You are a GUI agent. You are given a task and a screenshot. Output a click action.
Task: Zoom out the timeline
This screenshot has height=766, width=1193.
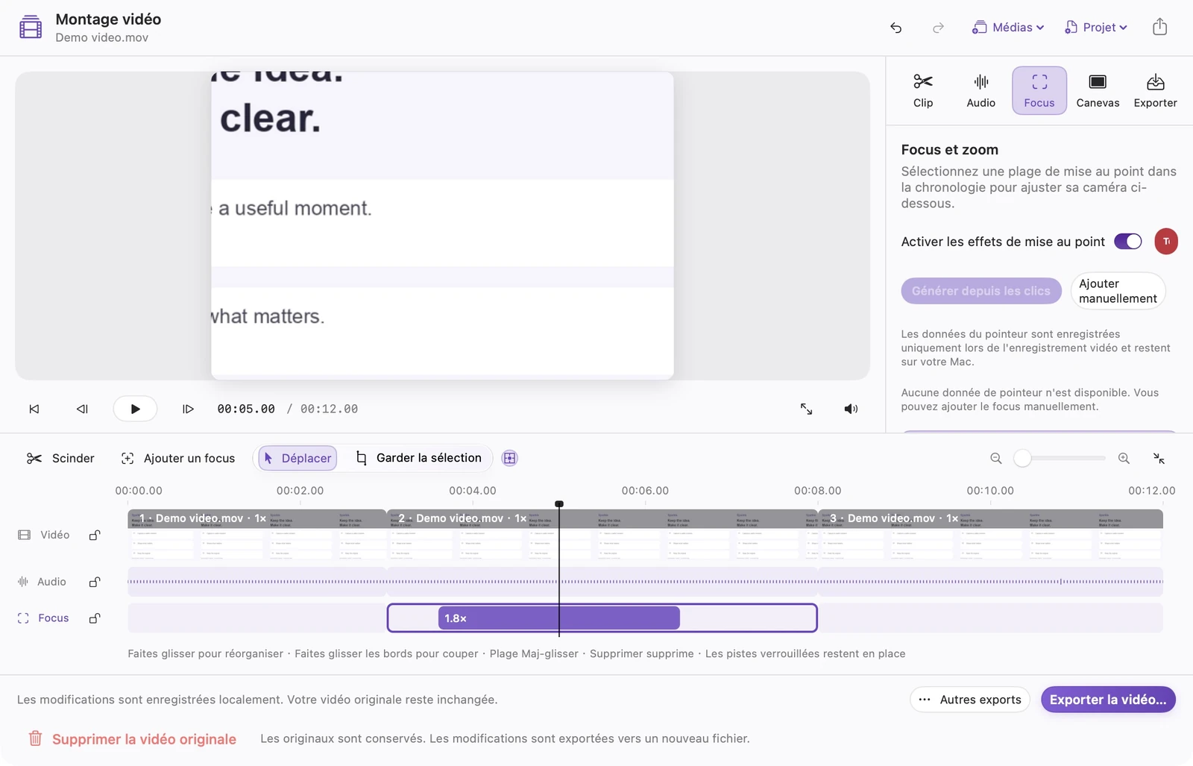click(x=996, y=458)
